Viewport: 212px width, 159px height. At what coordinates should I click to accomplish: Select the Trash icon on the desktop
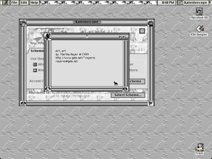point(199,149)
